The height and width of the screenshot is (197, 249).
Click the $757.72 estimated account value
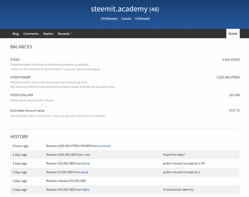point(234,110)
